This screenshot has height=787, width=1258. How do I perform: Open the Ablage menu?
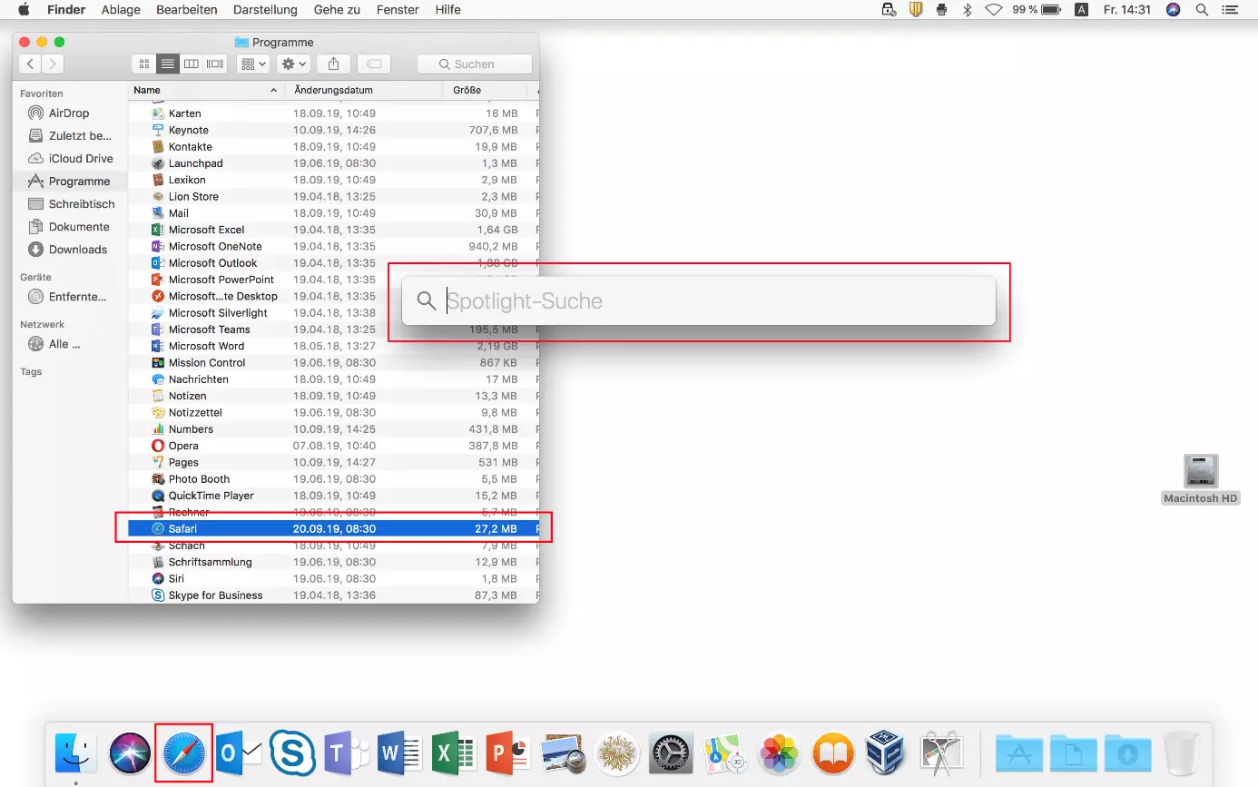point(121,10)
